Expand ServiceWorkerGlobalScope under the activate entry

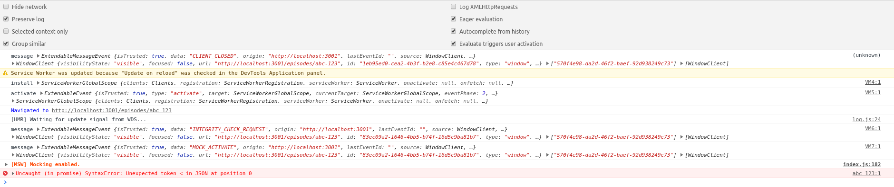[13, 101]
